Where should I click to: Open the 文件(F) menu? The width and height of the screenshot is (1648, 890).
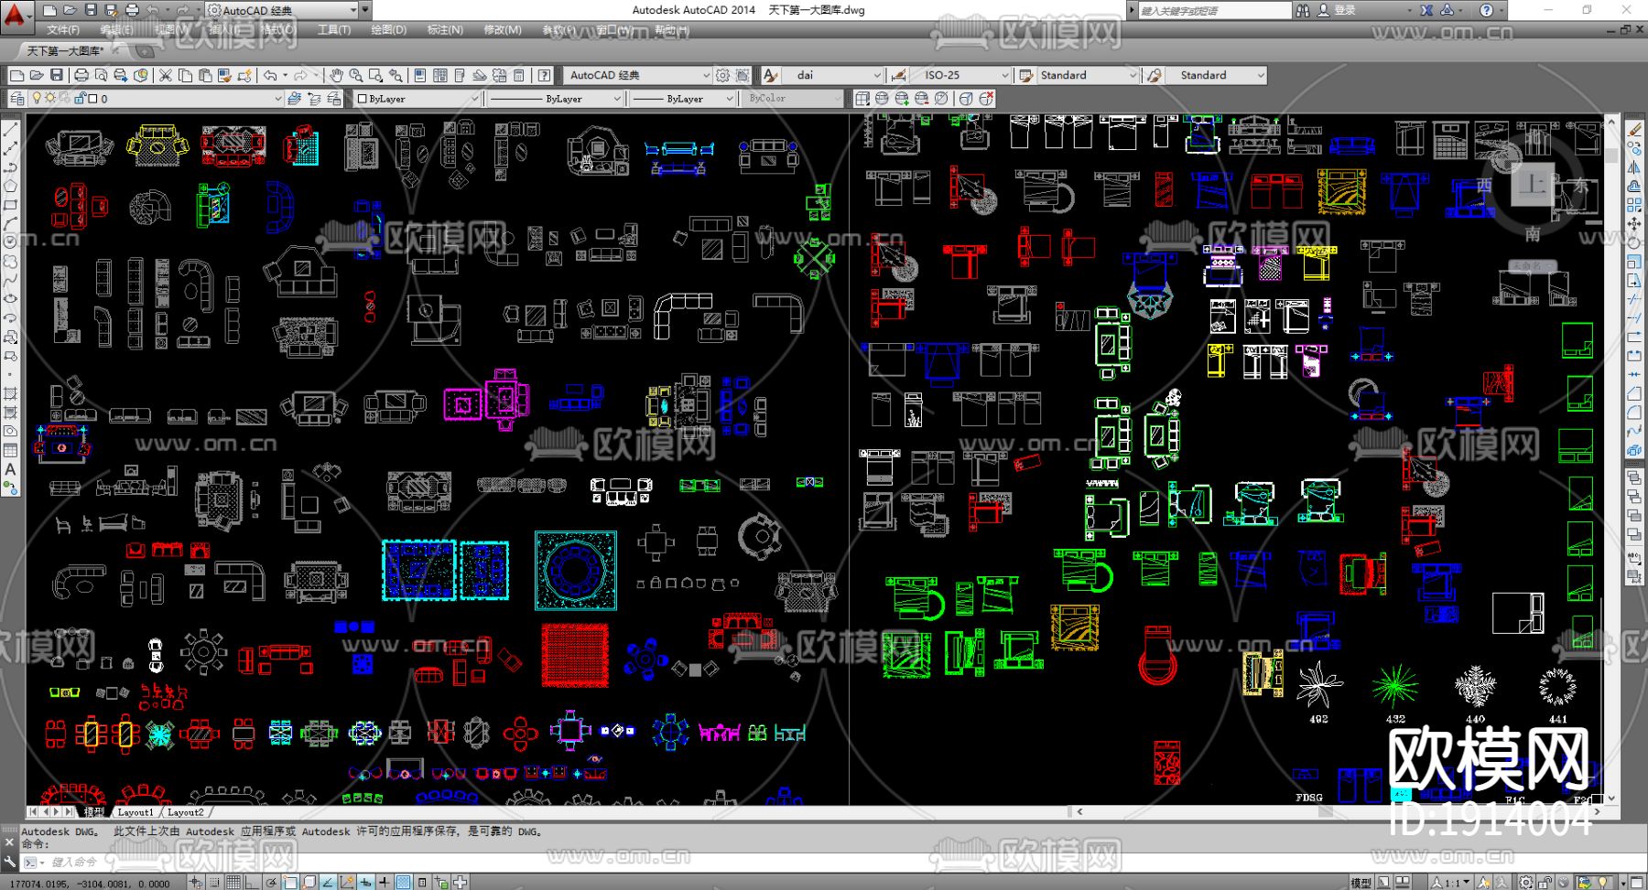coord(63,30)
